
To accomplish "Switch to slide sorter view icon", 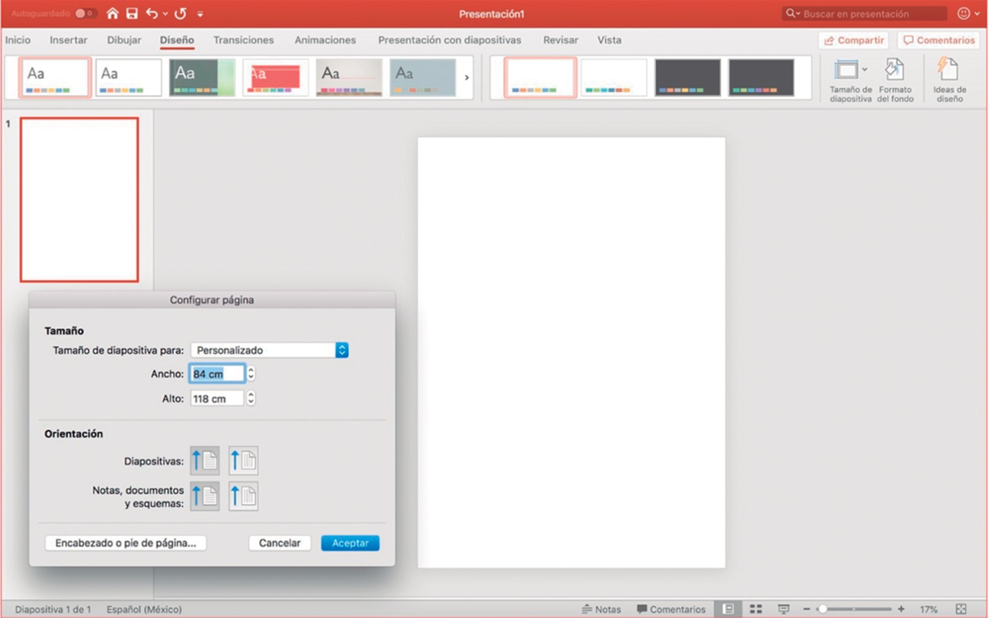I will tap(755, 609).
